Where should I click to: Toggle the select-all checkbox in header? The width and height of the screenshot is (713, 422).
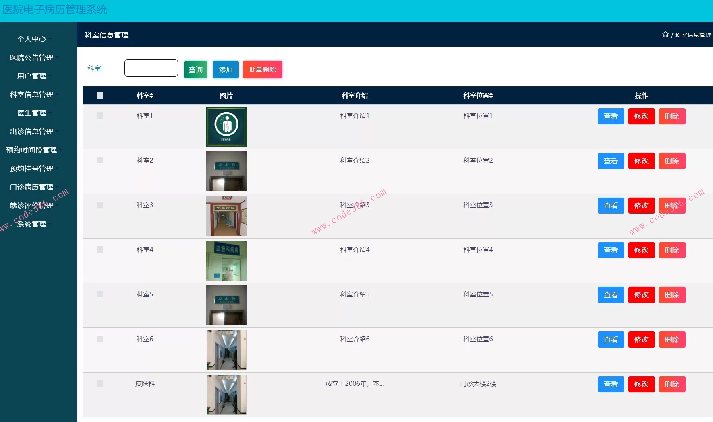tap(100, 95)
